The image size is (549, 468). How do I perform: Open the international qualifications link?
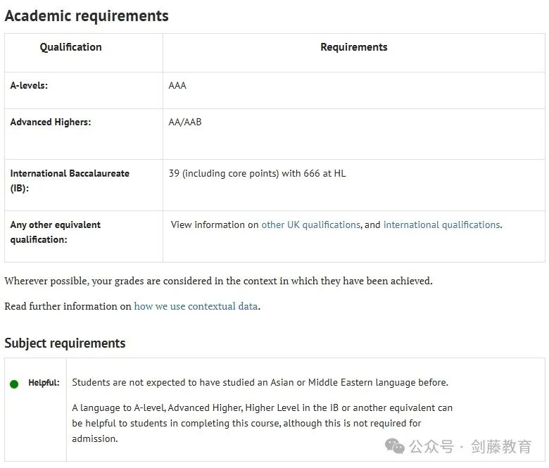point(441,224)
